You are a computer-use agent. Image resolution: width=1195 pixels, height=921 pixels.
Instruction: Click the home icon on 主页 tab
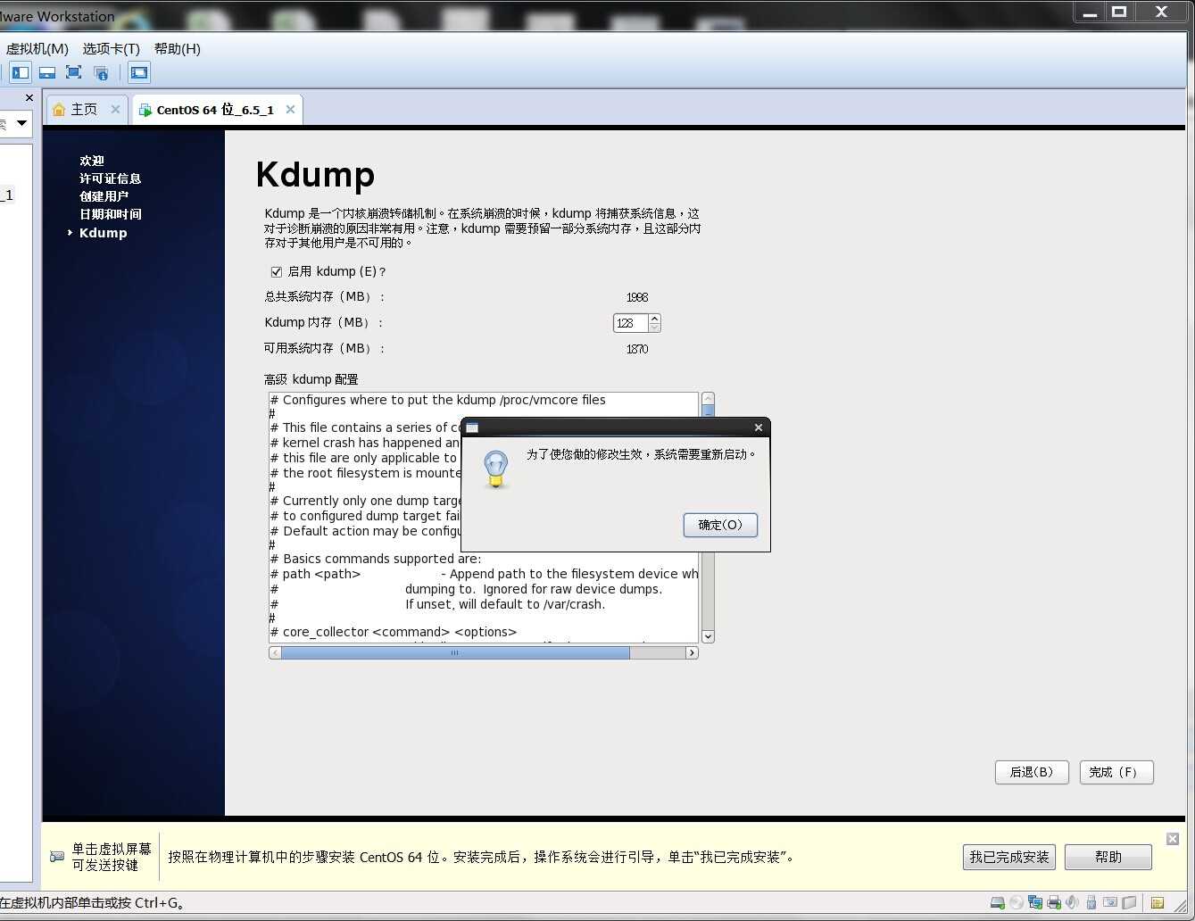pos(59,109)
